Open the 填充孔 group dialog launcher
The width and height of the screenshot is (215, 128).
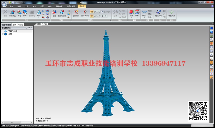(110, 20)
